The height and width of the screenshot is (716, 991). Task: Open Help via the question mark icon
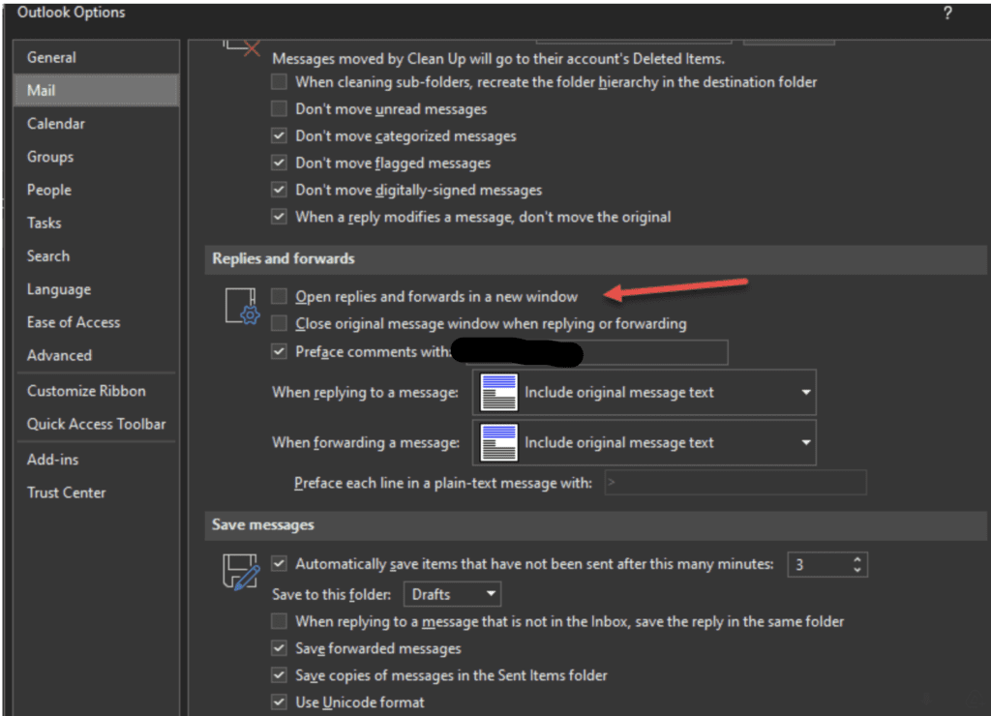tap(946, 12)
